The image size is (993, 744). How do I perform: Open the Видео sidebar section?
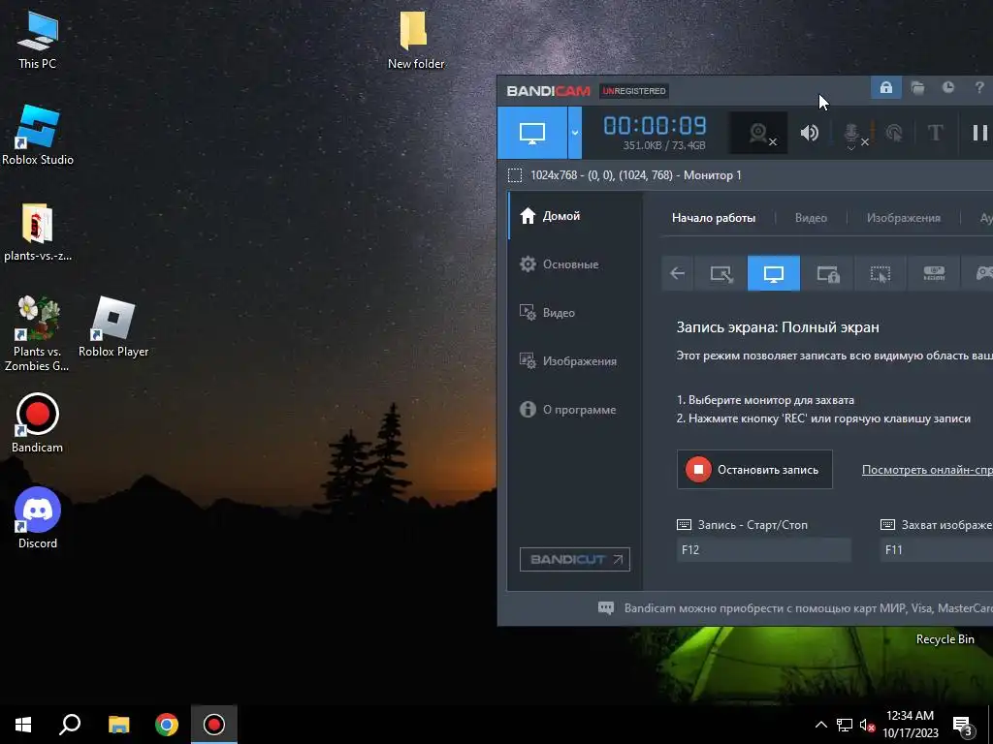tap(575, 313)
